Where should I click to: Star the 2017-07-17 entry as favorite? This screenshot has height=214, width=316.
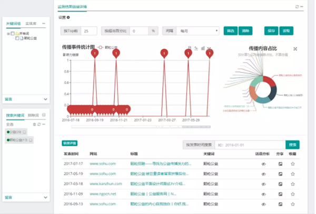(x=293, y=164)
